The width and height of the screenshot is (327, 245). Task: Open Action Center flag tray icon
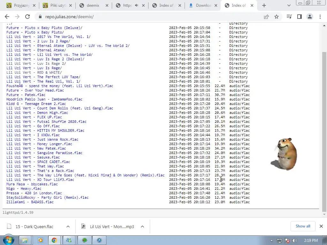pyautogui.click(x=287, y=241)
